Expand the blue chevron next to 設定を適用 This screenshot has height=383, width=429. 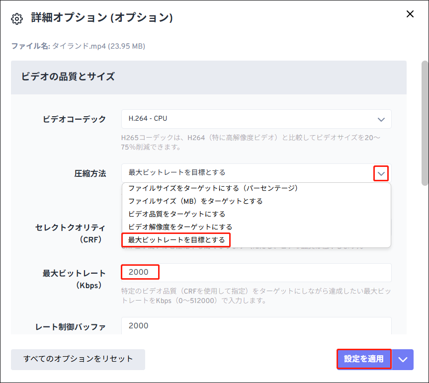point(403,359)
